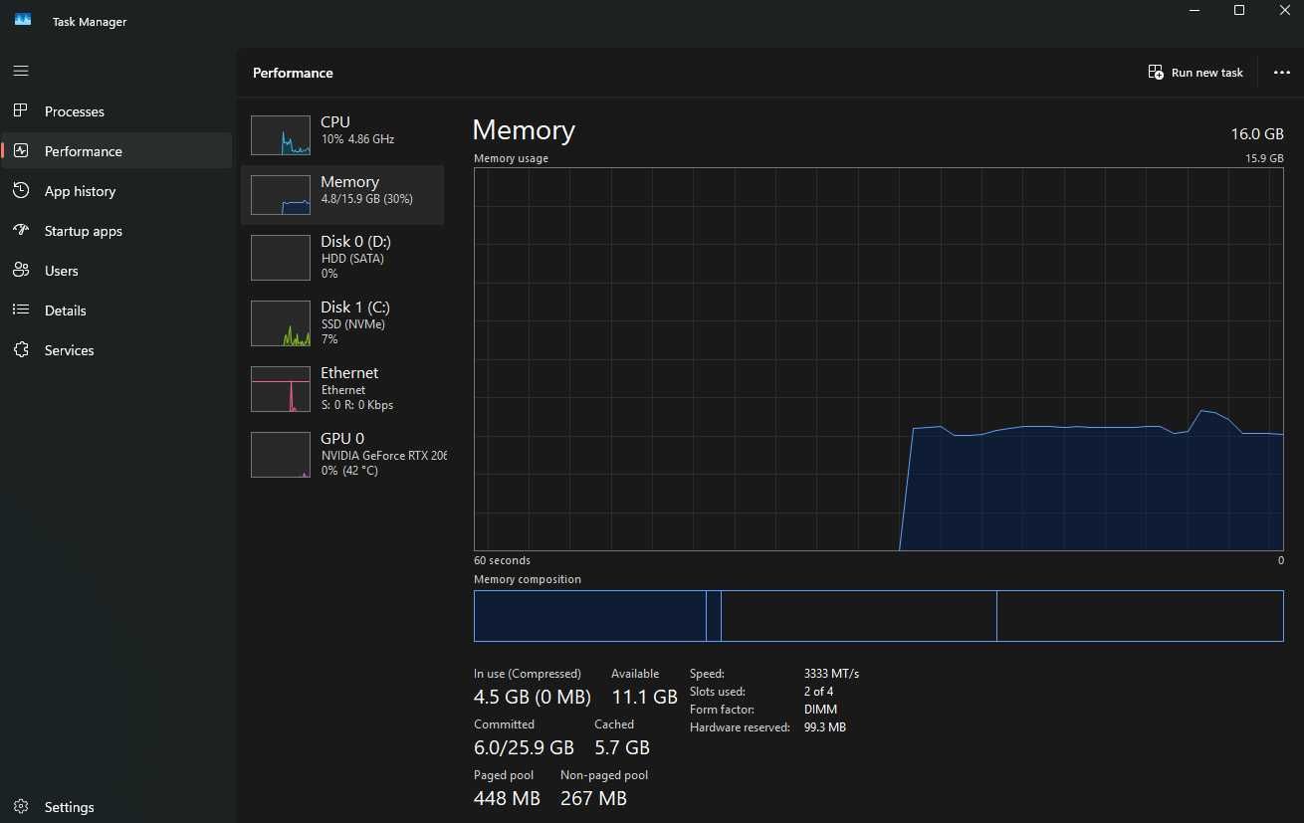Select Disk 1 (C:) resource label
1304x823 pixels.
click(355, 308)
